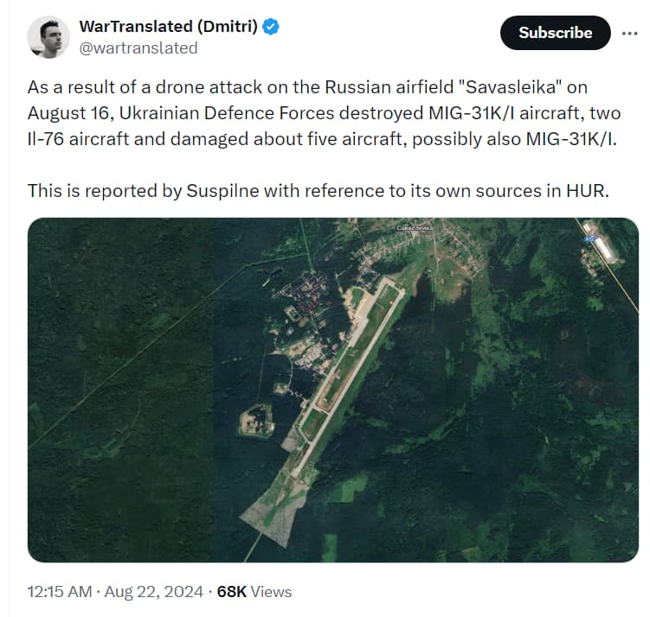Click the blue verified badge
Image resolution: width=650 pixels, height=617 pixels.
coord(271,27)
